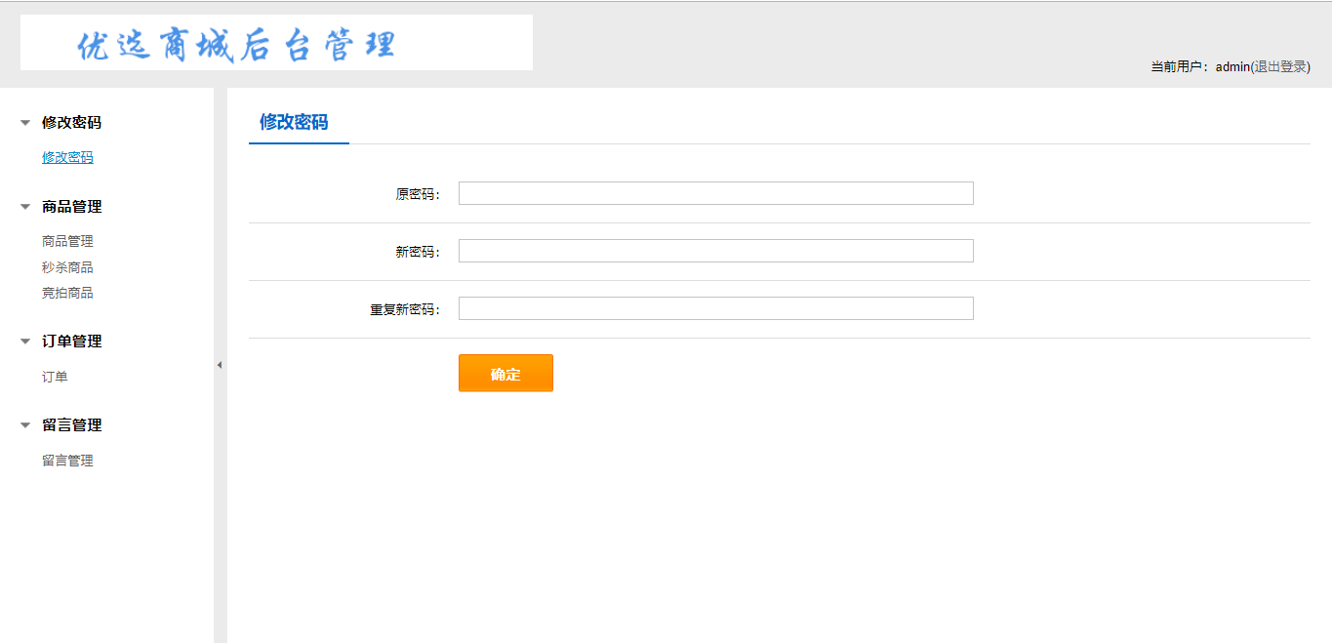Image resolution: width=1332 pixels, height=643 pixels.
Task: Select the blue 修改密码 tab in main panel
Action: [294, 122]
